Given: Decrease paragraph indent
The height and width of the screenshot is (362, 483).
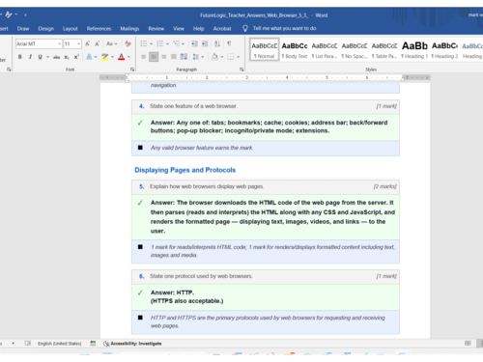Looking at the screenshot, I should (x=194, y=43).
